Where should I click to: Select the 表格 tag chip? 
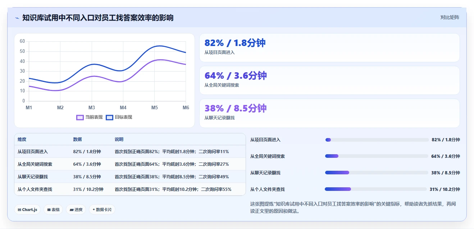click(53, 210)
